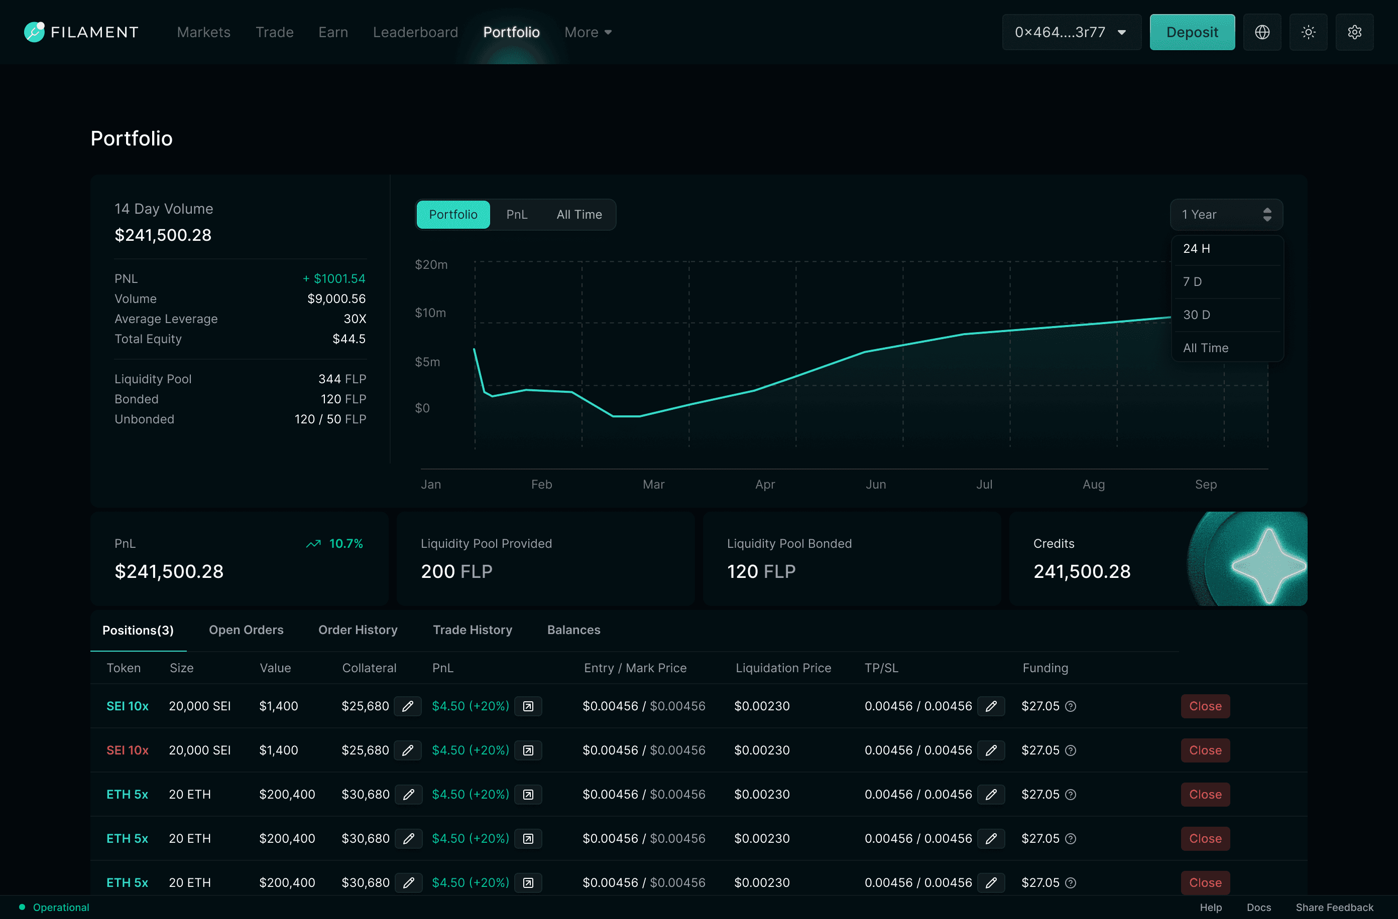Edit collateral pencil on first SEI row
Viewport: 1398px width, 919px height.
point(408,706)
